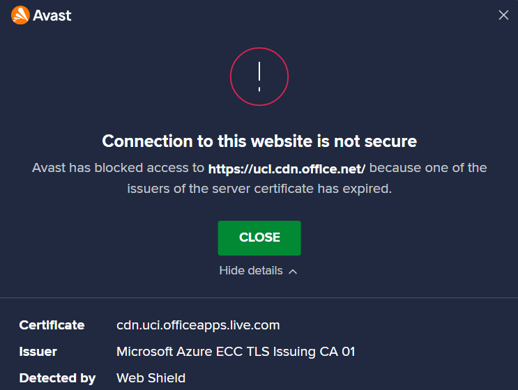518x390 pixels.
Task: Click the blocked URL https://ucl.cdn.office.net/
Action: tap(287, 169)
